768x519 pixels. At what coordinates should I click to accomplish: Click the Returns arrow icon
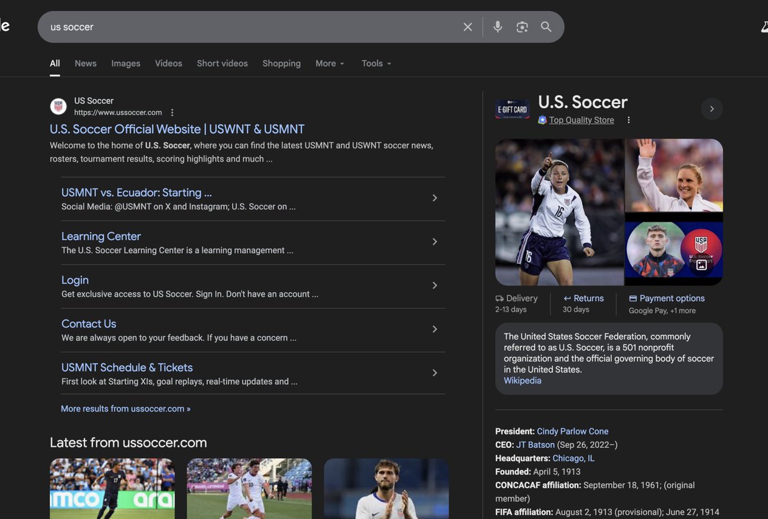click(x=567, y=298)
